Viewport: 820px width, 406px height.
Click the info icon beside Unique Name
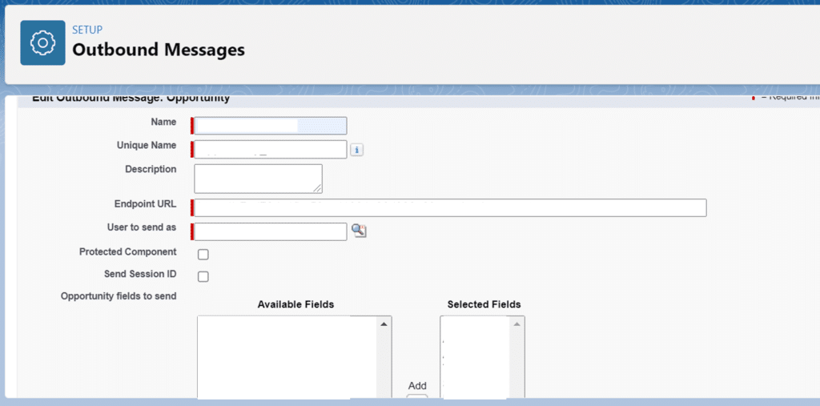(x=357, y=150)
